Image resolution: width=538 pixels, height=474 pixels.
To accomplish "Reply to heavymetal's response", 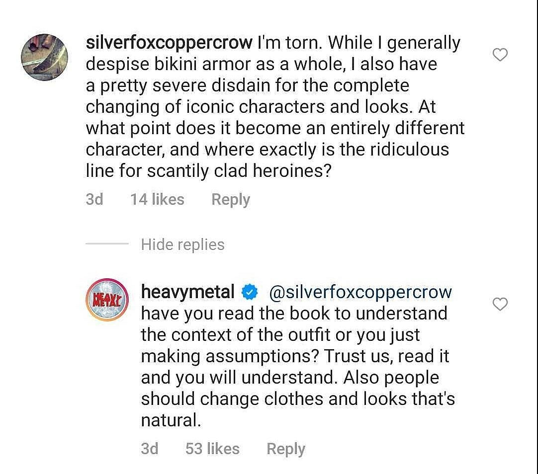I will click(285, 449).
